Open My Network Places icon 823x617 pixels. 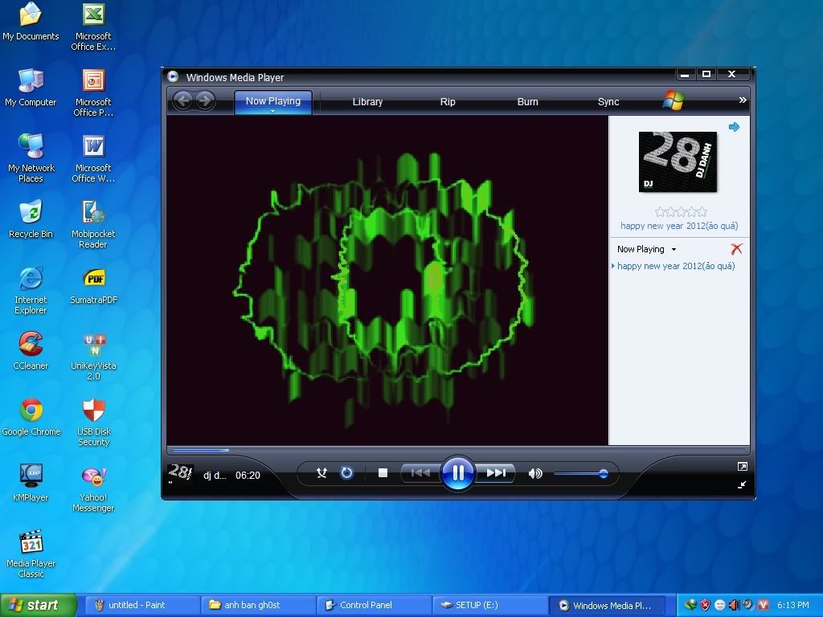[31, 158]
